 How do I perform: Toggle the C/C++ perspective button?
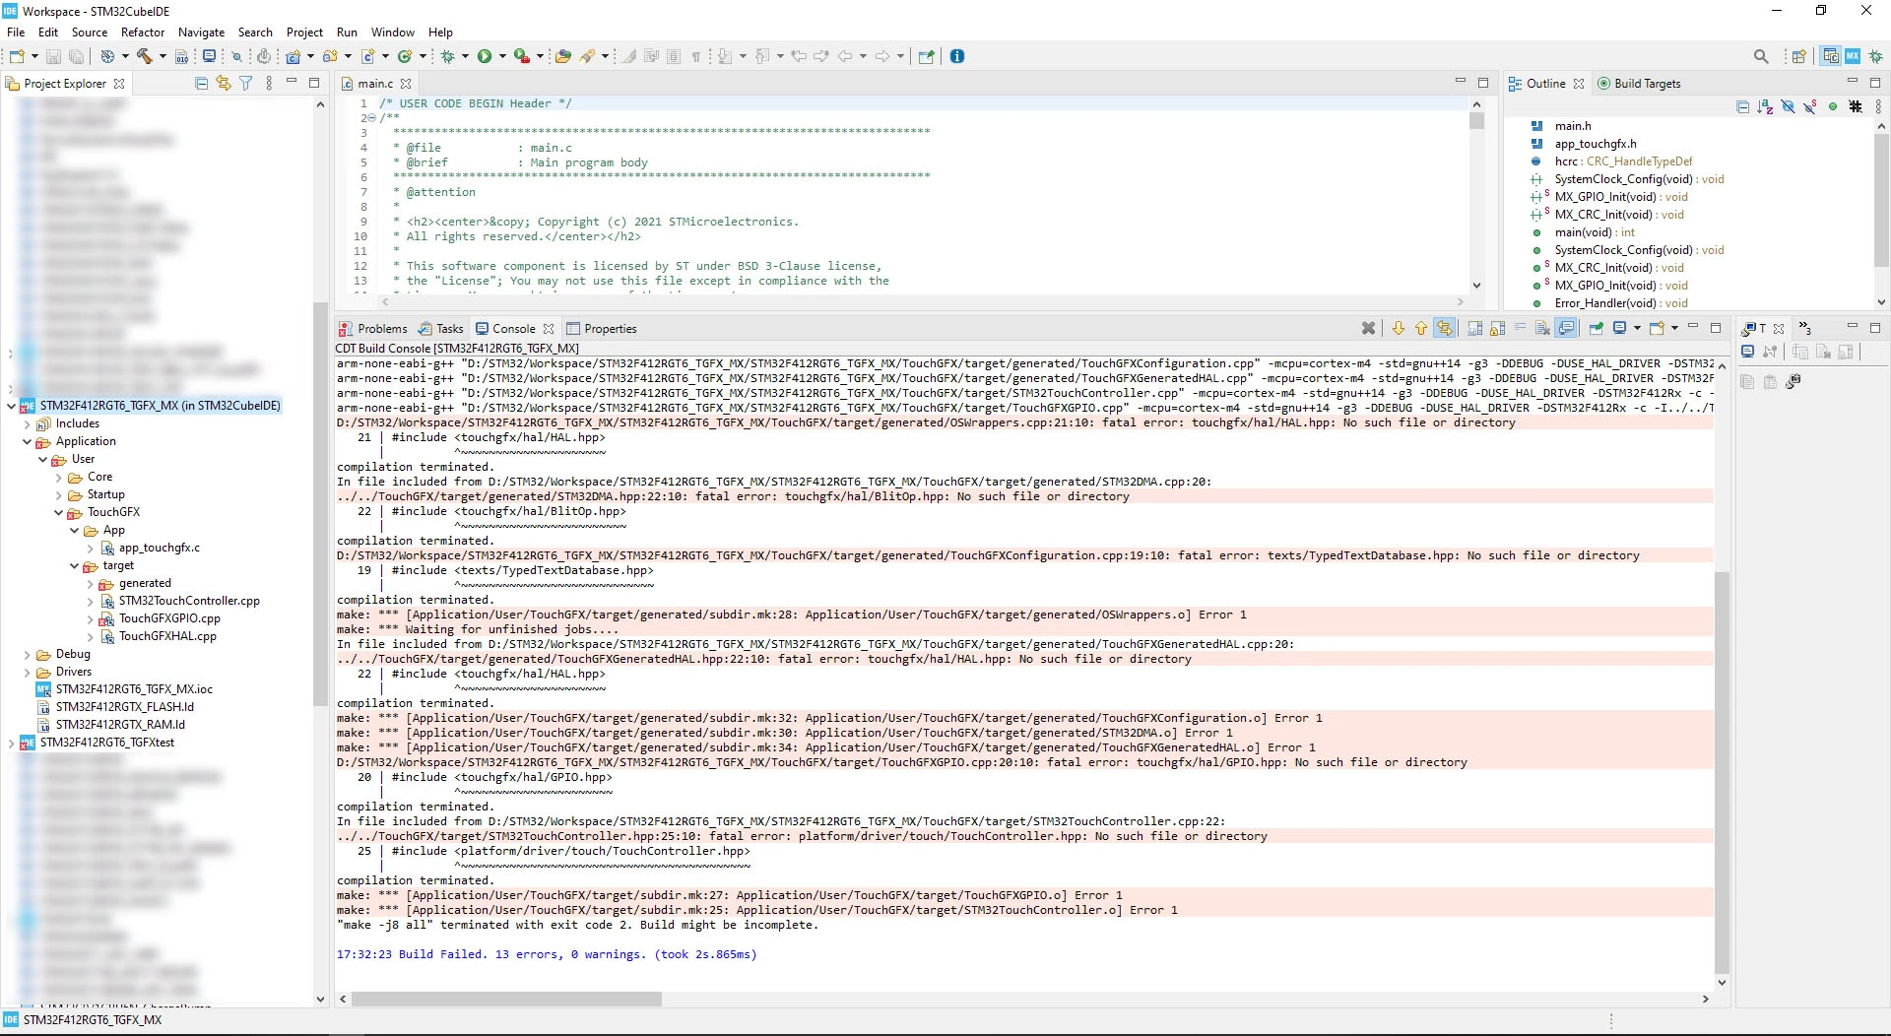1830,56
